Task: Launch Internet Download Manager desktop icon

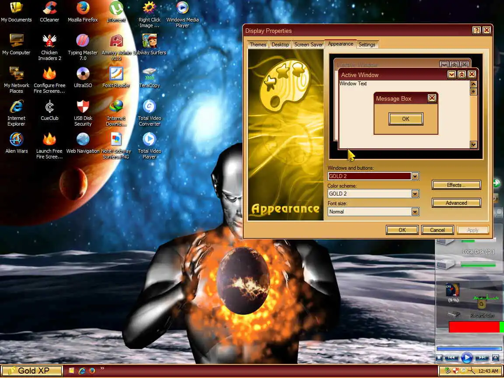Action: (116, 113)
